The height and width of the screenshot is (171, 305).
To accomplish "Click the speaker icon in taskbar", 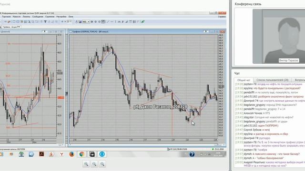I will [x=31, y=154].
